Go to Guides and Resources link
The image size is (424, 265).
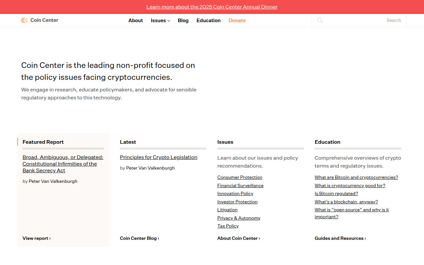click(x=340, y=238)
